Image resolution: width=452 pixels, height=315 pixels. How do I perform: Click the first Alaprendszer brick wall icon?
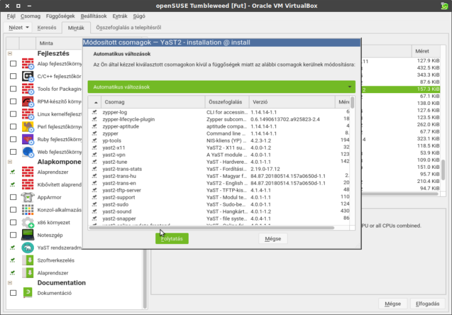(28, 172)
